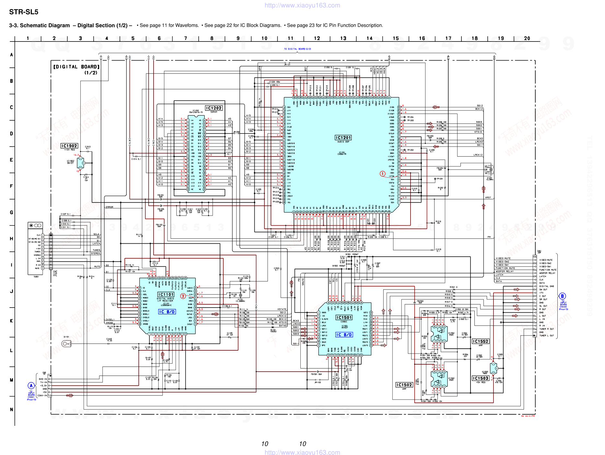Screen dimensions: 605x455
Task: Click the IC1202 SDRAM label box
Action: point(214,108)
